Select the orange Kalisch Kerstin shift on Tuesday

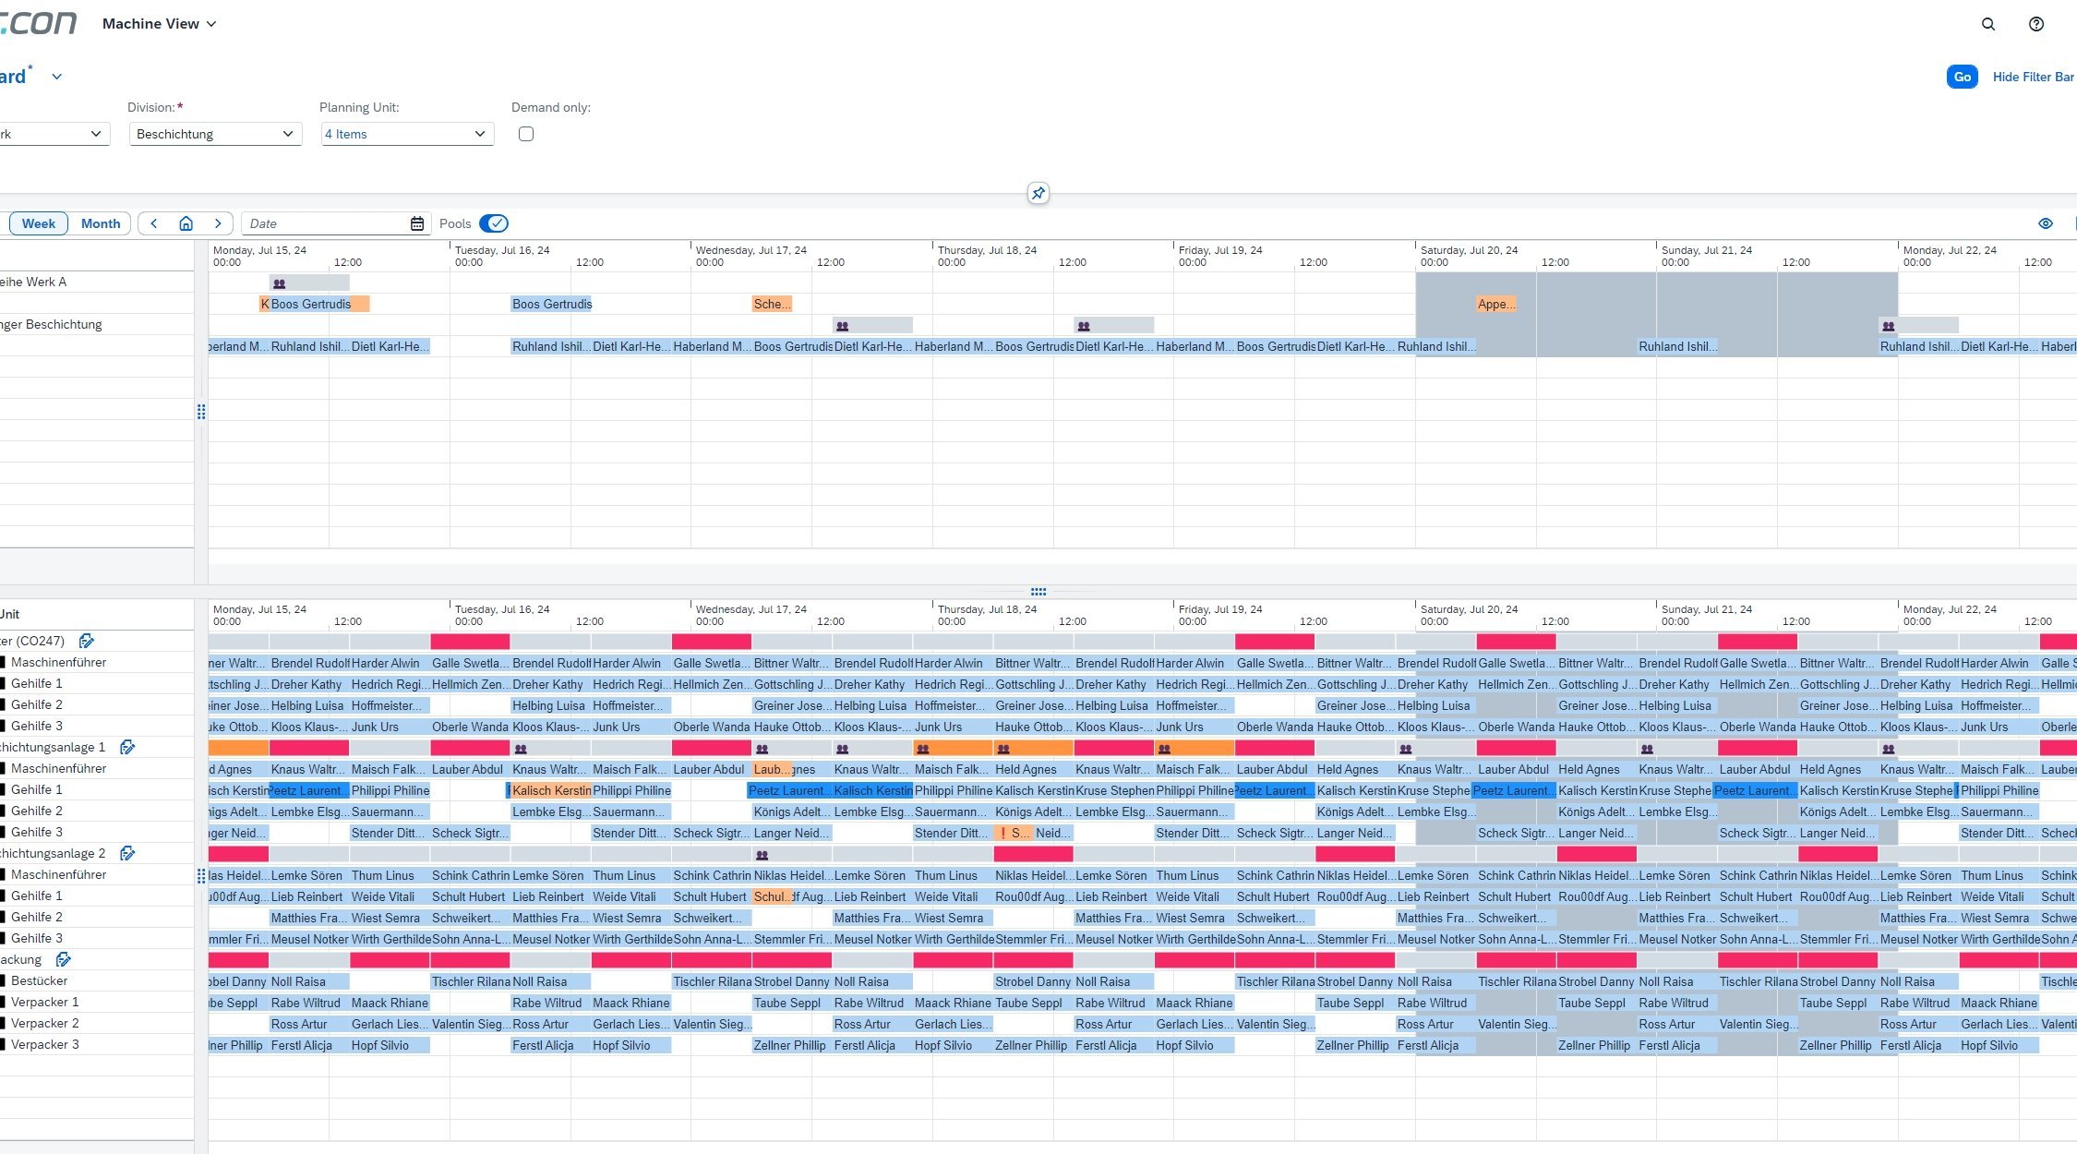click(x=551, y=790)
